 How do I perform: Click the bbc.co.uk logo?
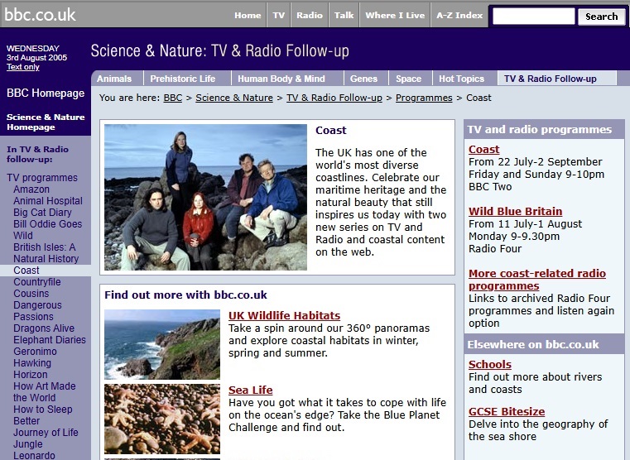(40, 15)
